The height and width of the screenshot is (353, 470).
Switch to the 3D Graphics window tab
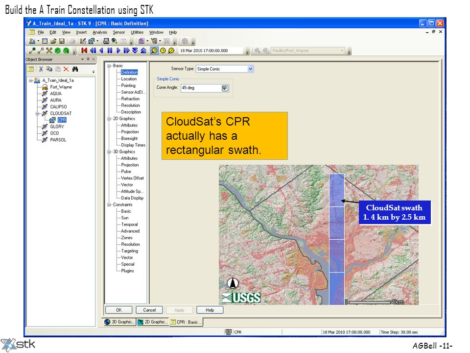pos(119,322)
